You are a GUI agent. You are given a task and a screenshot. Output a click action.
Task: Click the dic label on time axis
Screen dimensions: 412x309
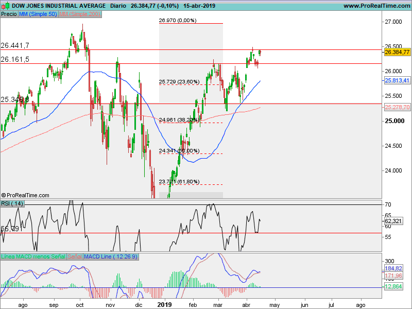click(139, 305)
